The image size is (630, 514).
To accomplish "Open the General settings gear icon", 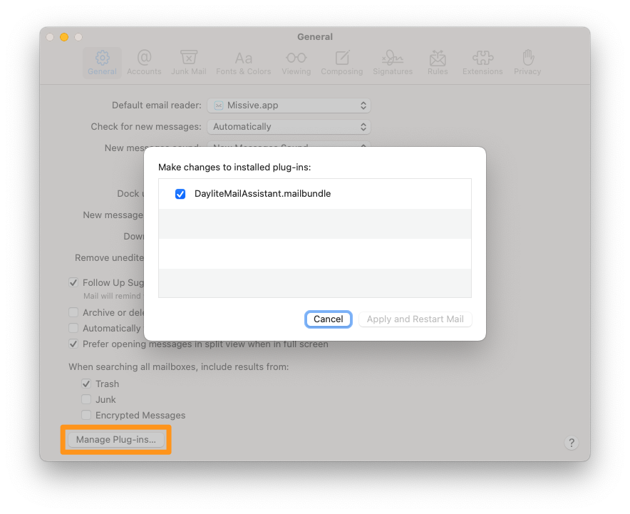I will pos(102,58).
